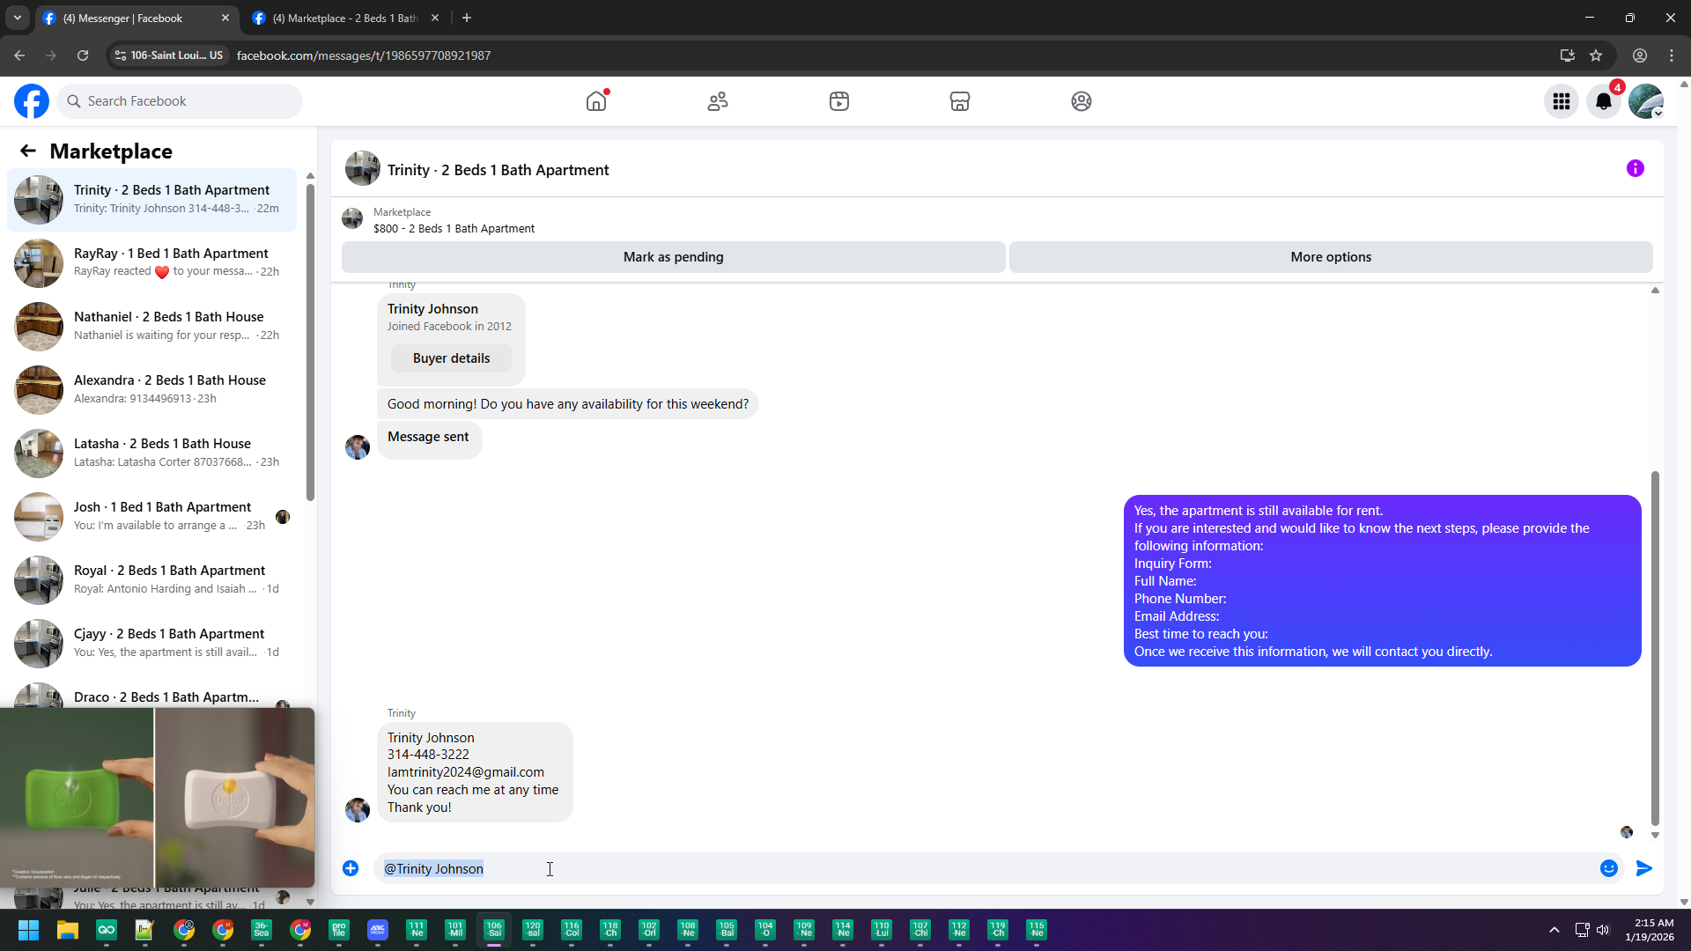This screenshot has height=951, width=1691.
Task: Open the Facebook menu grid icon
Action: (1562, 101)
